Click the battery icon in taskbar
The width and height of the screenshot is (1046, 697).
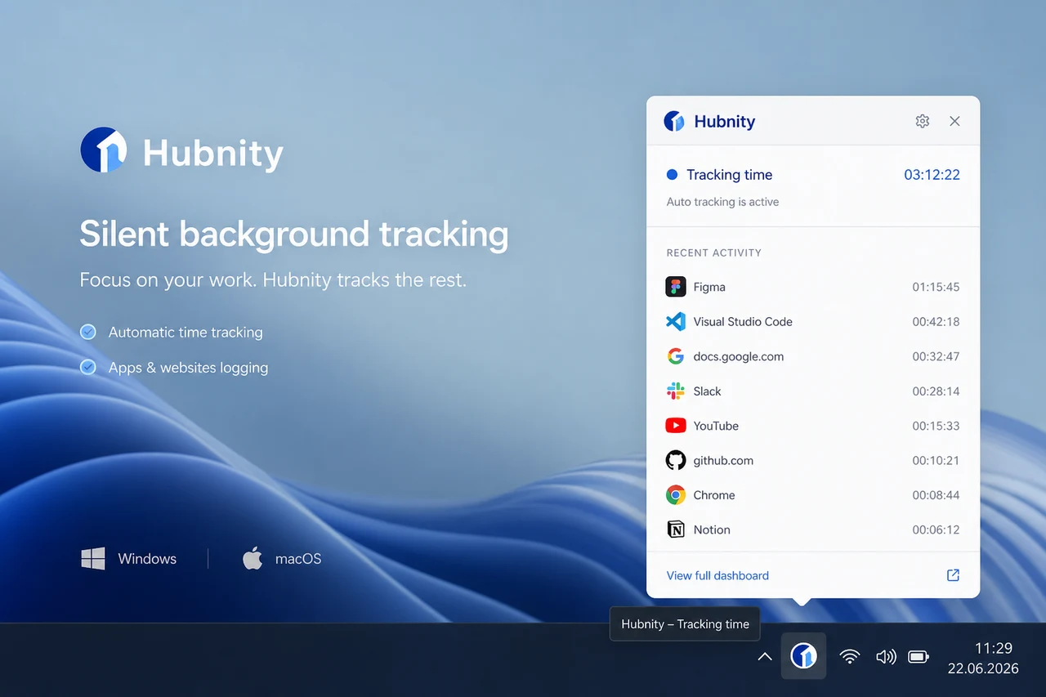click(919, 656)
